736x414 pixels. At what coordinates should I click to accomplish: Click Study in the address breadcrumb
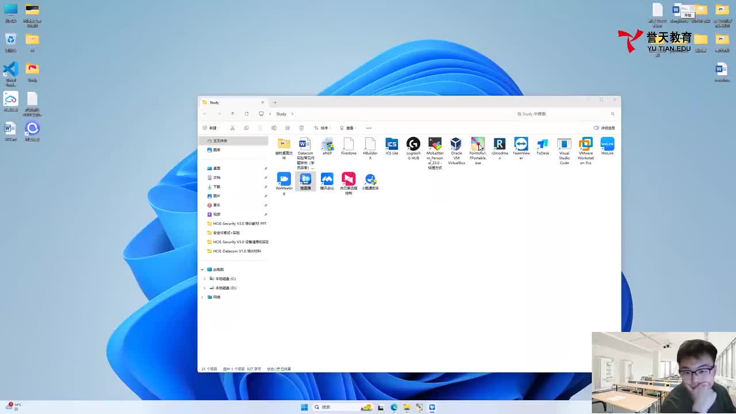[x=281, y=114]
